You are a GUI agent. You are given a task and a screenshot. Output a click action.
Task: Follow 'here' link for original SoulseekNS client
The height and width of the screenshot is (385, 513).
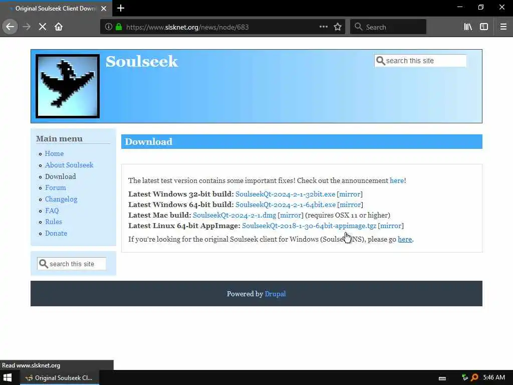click(405, 239)
